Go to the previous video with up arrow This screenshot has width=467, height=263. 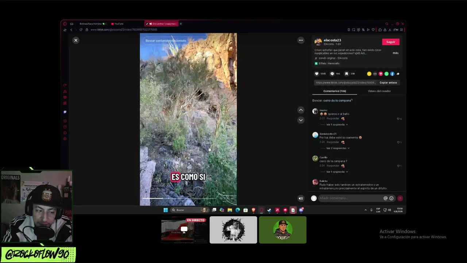[301, 110]
